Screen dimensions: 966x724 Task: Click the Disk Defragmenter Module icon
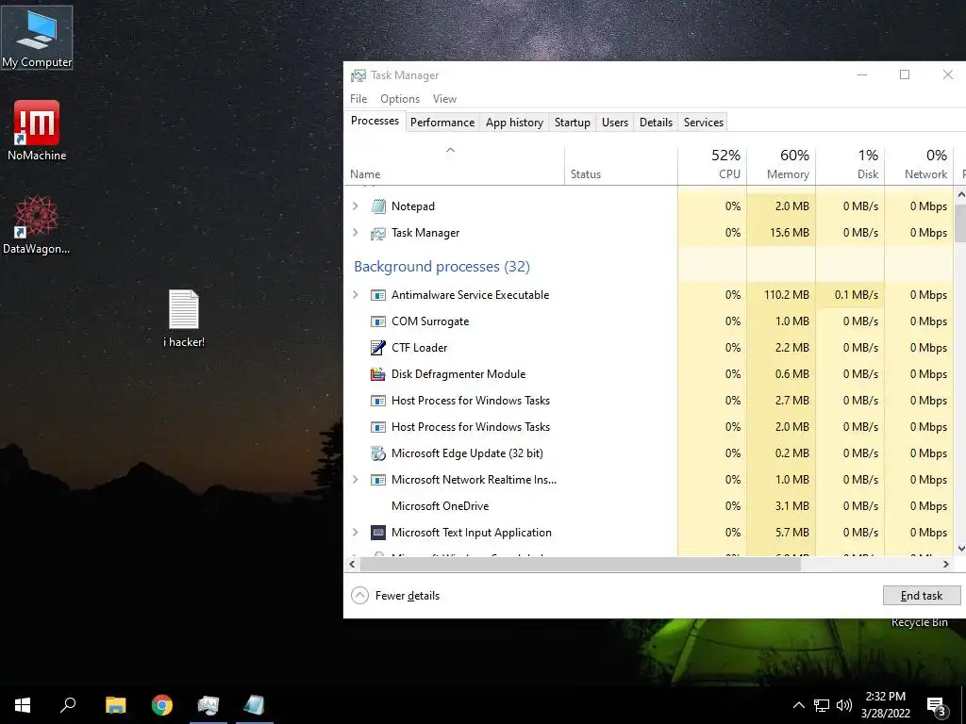tap(378, 374)
